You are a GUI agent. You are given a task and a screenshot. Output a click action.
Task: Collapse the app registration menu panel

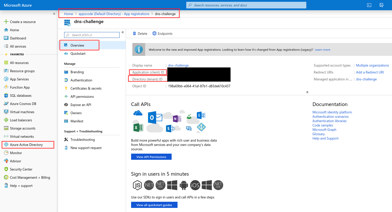[x=123, y=32]
